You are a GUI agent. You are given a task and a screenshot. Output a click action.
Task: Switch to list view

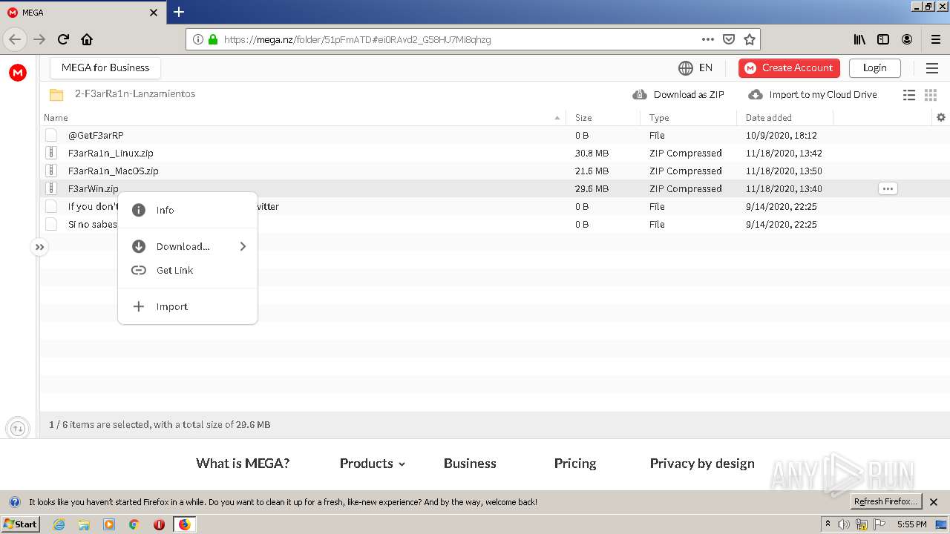(x=908, y=95)
